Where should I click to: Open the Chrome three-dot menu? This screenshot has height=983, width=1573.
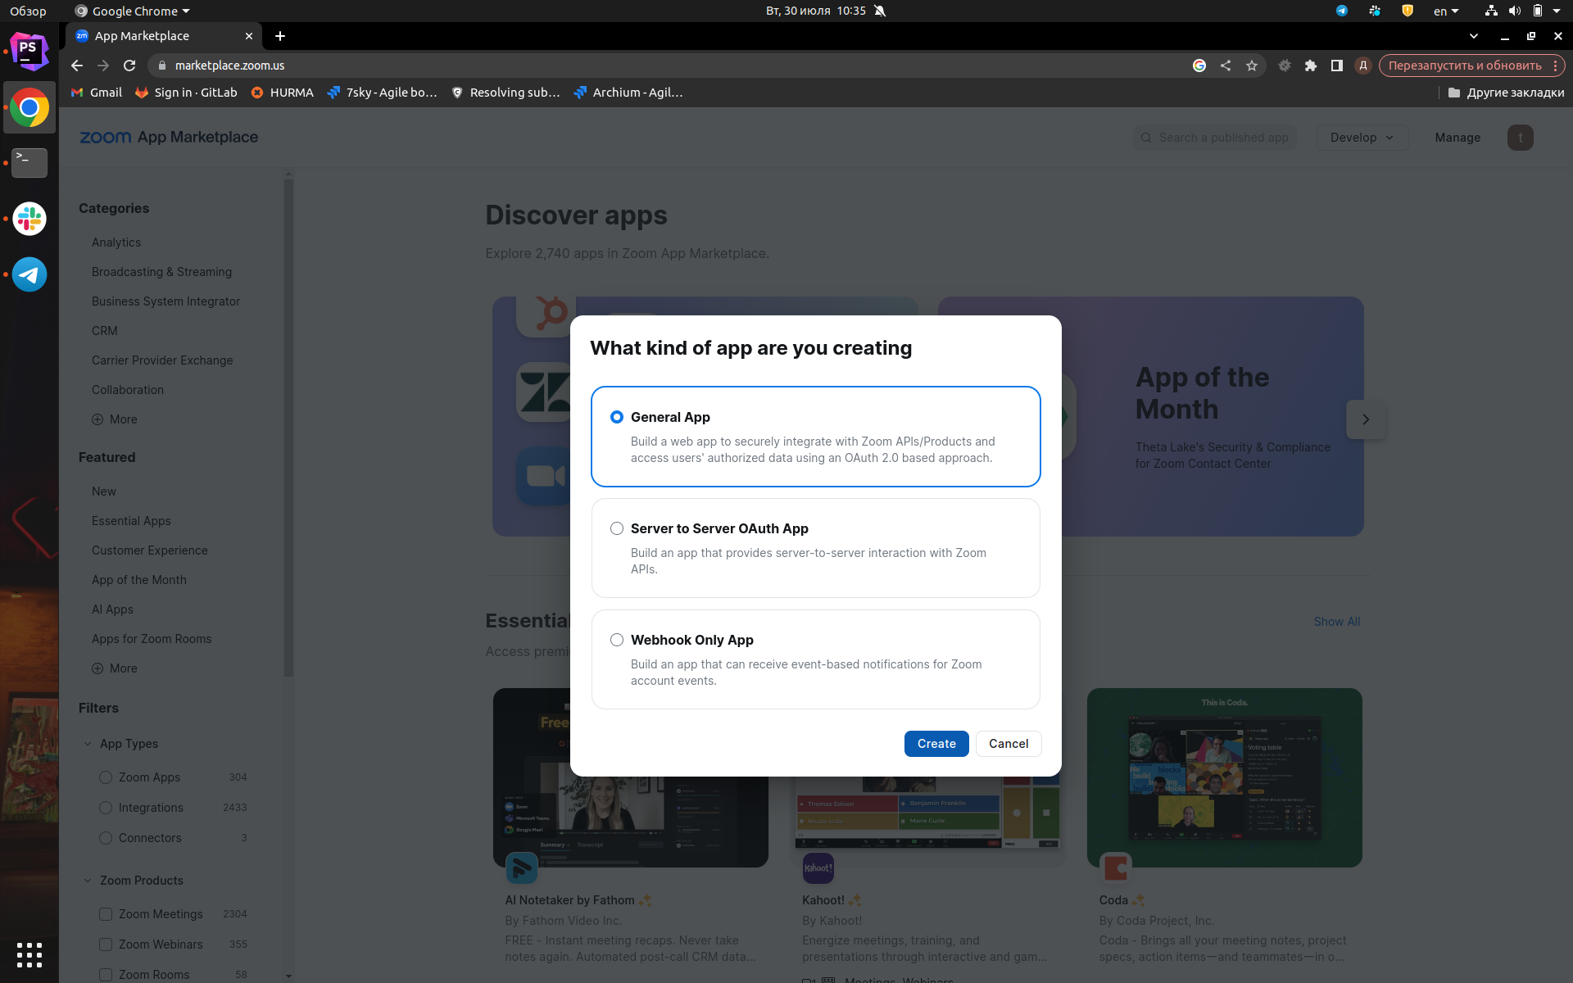(x=1555, y=66)
